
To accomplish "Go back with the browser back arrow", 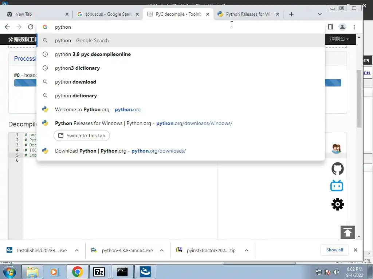I will coord(7,27).
